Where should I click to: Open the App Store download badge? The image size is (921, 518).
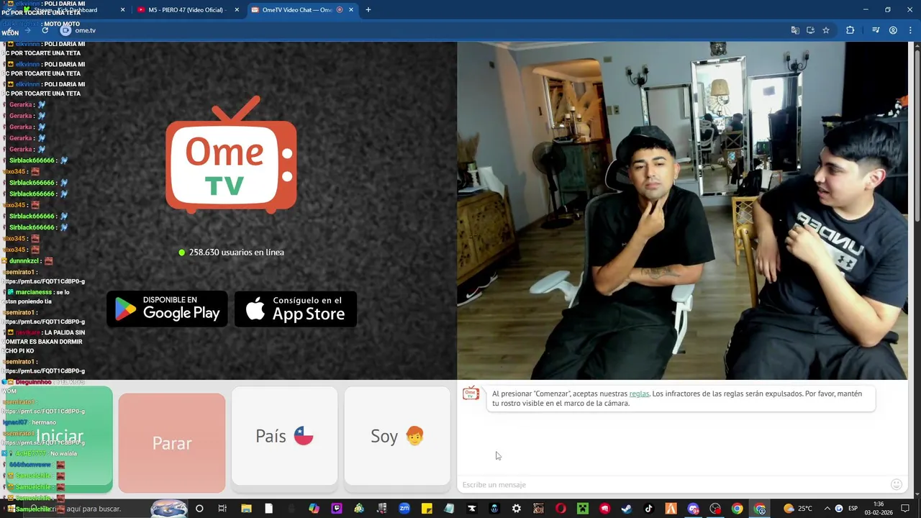pos(296,309)
